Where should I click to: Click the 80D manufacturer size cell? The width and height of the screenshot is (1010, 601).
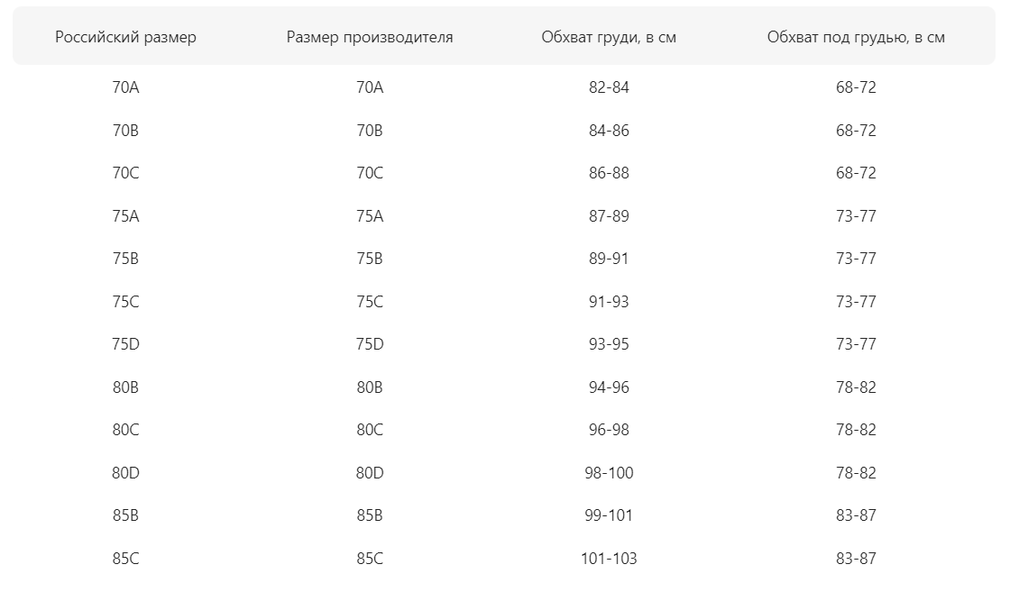[x=370, y=473]
